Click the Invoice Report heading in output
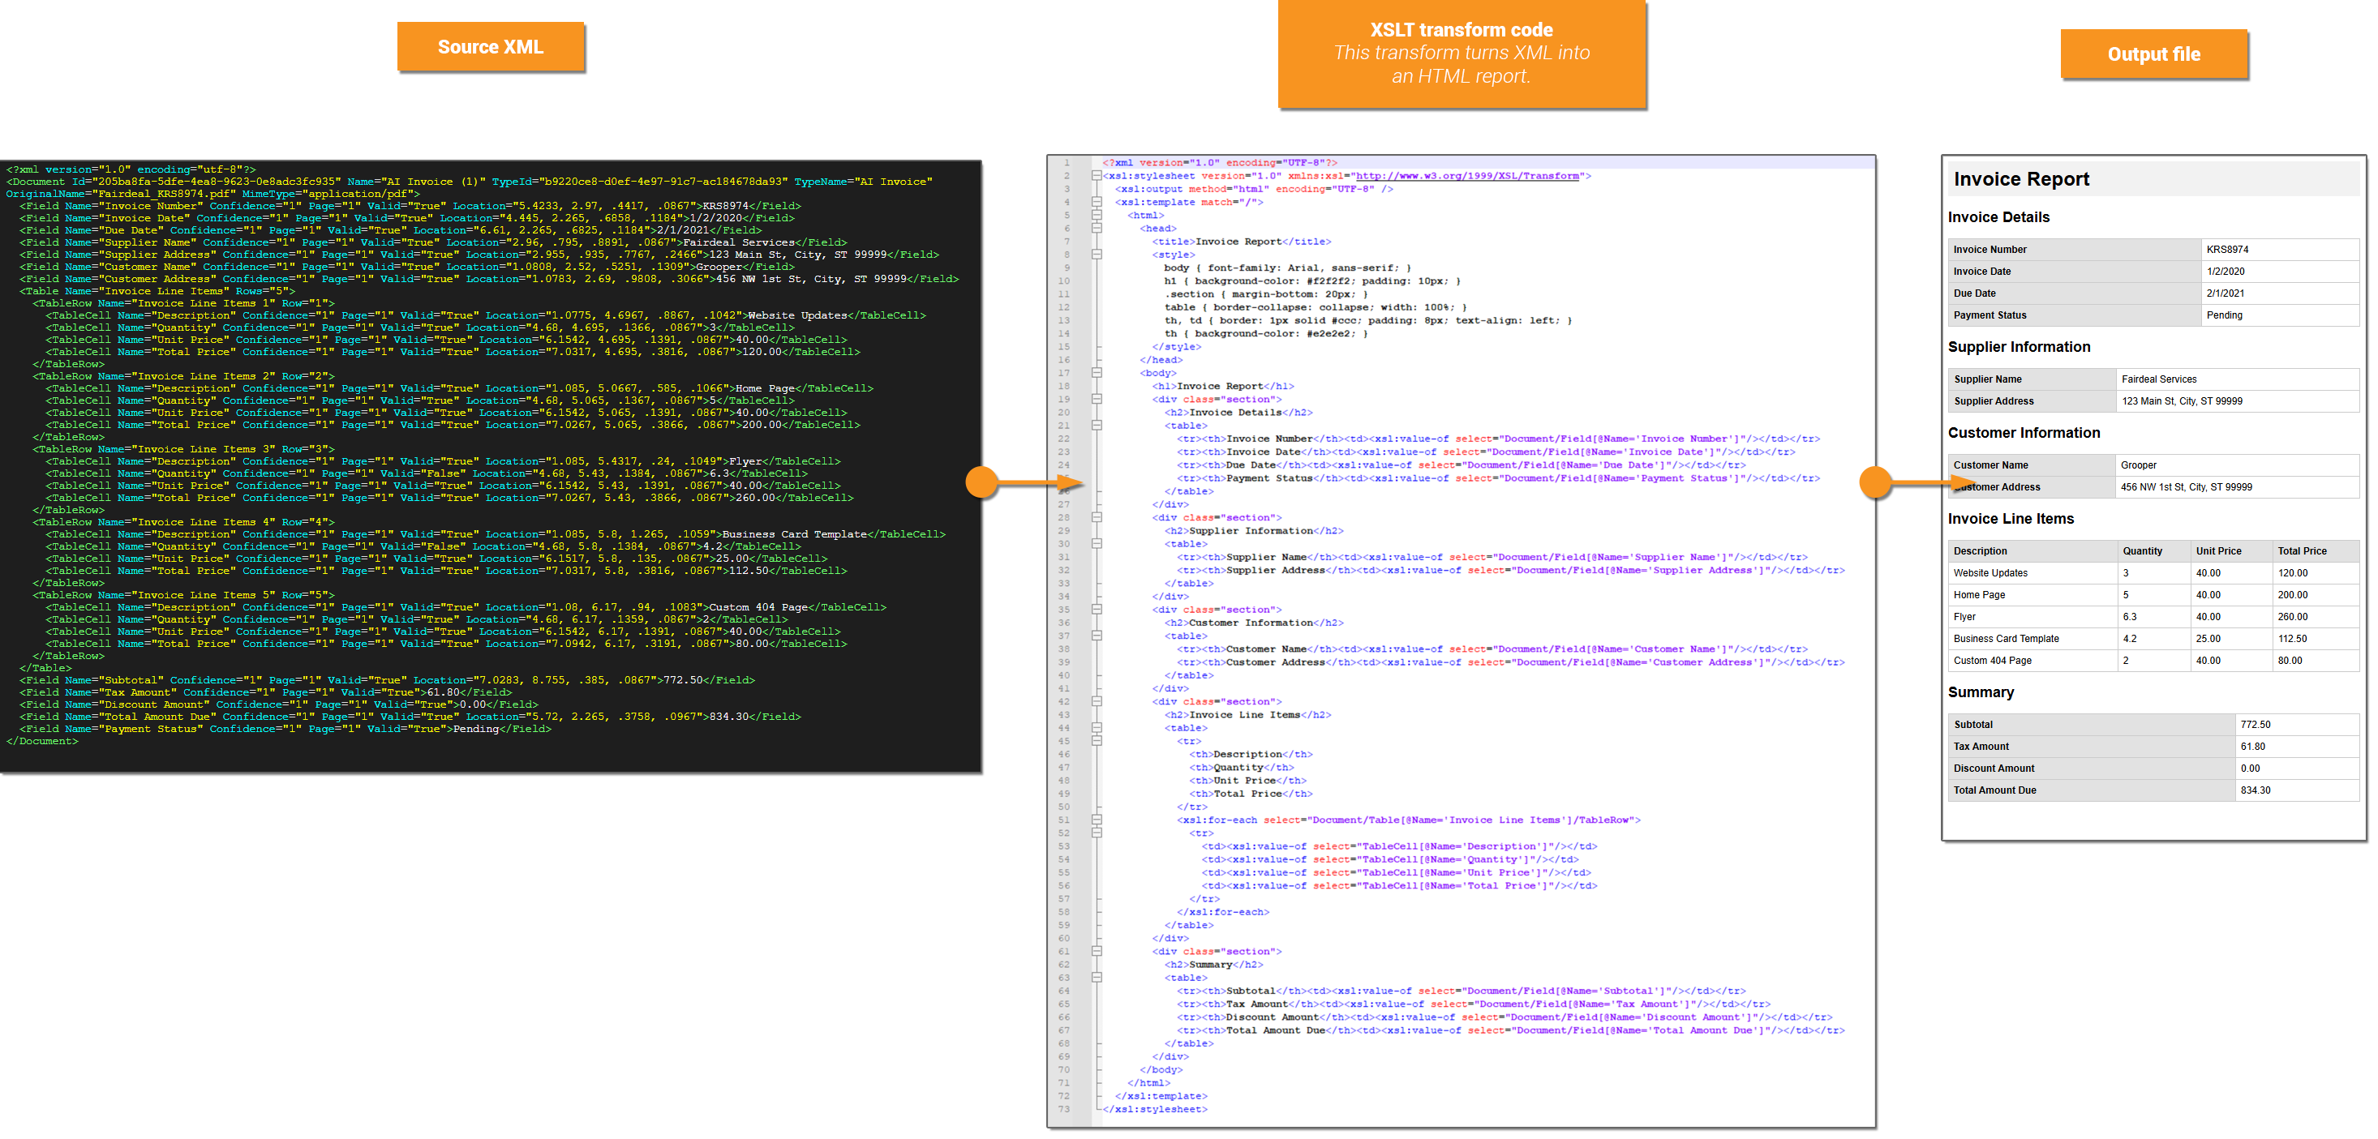The image size is (2378, 1139). 2021,179
